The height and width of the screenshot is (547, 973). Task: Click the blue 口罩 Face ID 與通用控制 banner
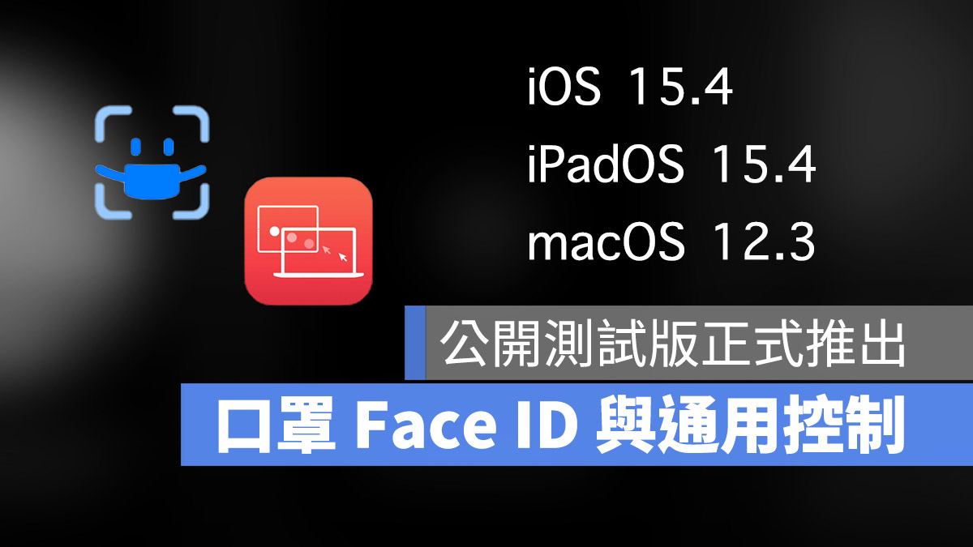tap(577, 425)
